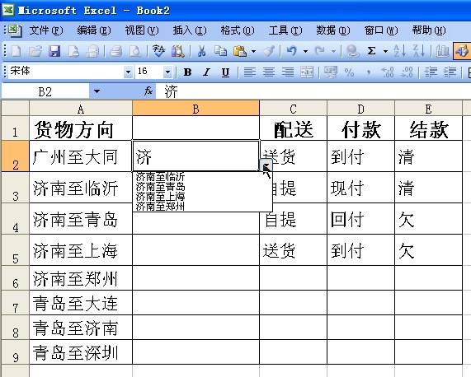Click the Name Box showing B2
The image size is (471, 377).
45,91
